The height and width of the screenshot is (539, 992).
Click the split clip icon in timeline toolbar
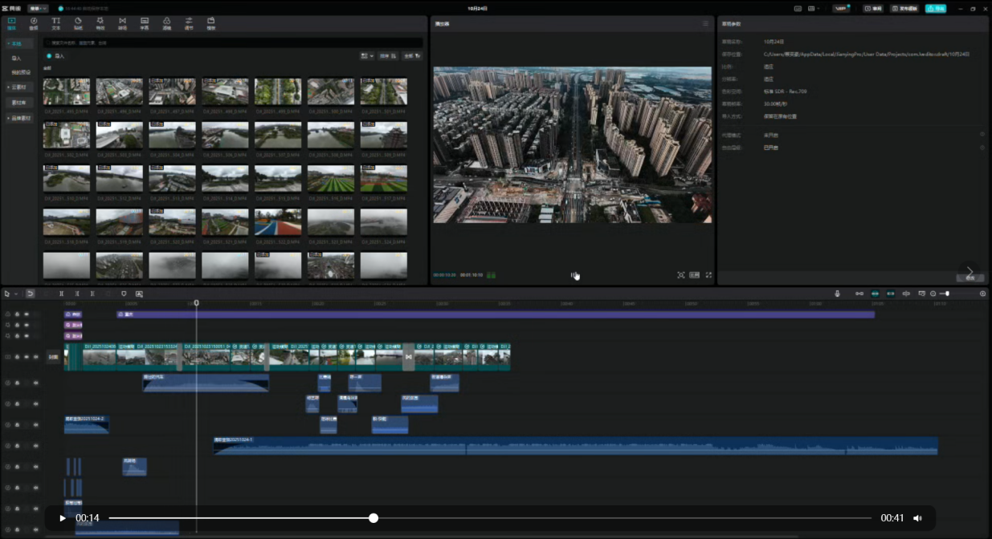61,294
